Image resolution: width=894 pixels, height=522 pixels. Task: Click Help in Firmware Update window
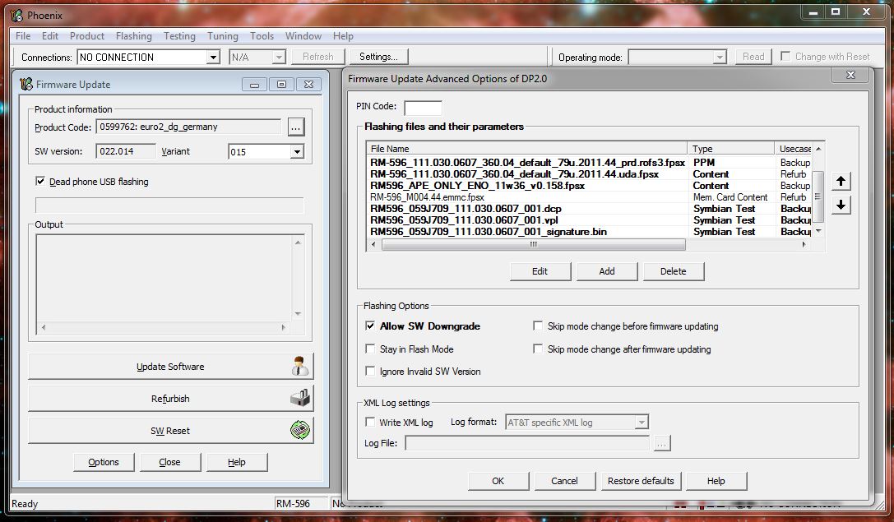tap(237, 462)
